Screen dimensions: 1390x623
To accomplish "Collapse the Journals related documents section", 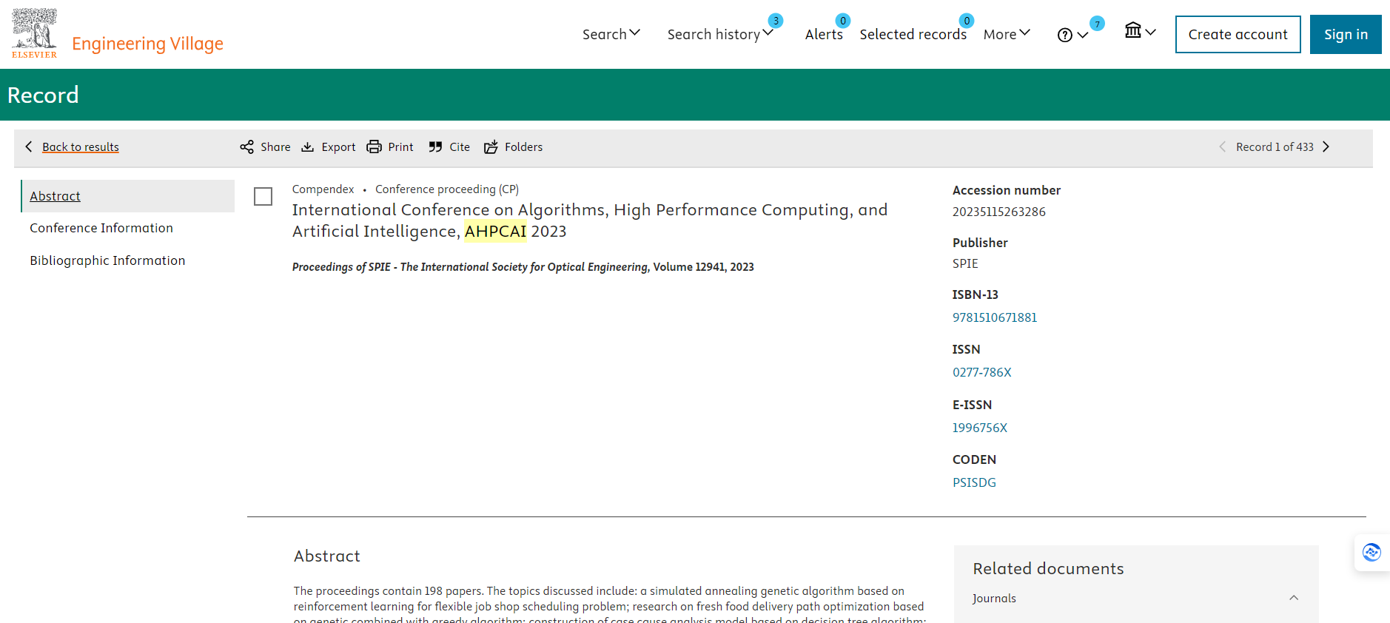I will (1294, 598).
